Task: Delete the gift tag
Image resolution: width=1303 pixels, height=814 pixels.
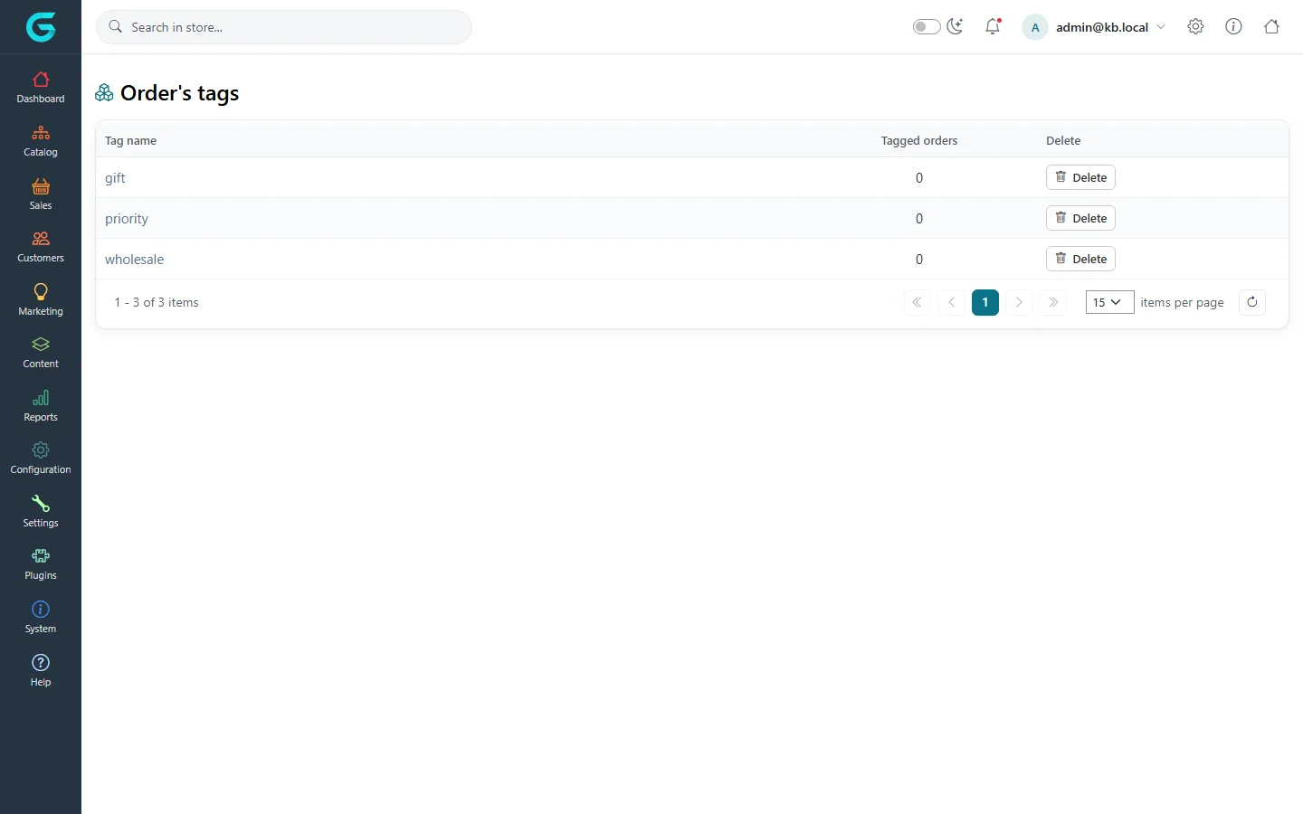Action: coord(1080,177)
